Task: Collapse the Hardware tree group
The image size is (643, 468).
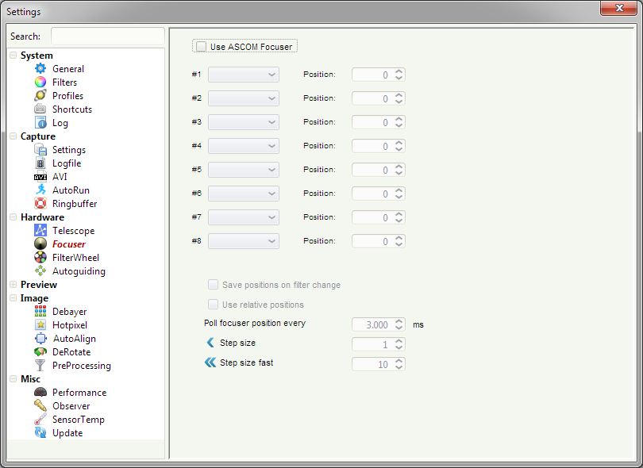Action: [13, 217]
